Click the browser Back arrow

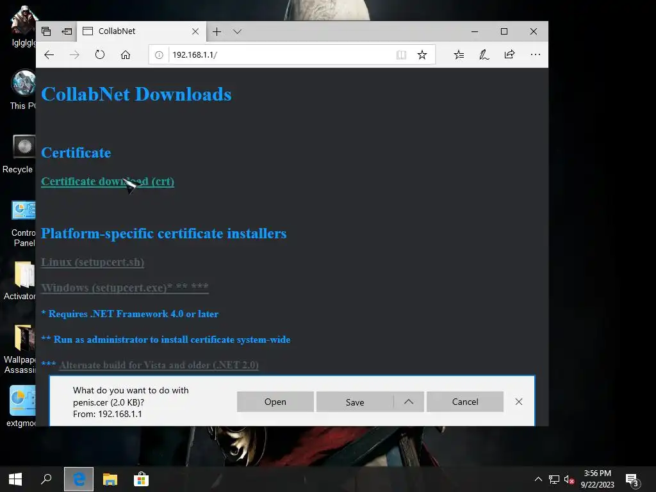[x=49, y=55]
